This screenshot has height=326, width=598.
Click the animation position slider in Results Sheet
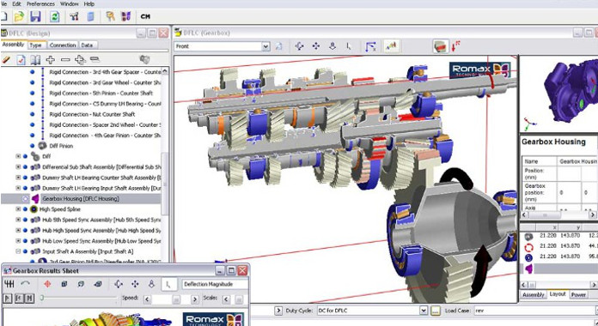click(x=78, y=298)
